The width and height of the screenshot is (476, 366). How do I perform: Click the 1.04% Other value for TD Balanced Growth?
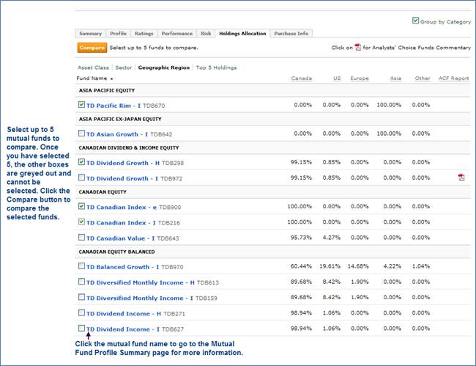pyautogui.click(x=421, y=266)
